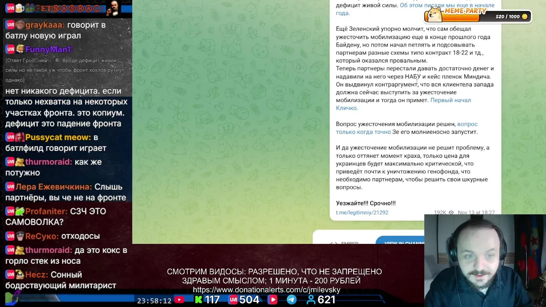The width and height of the screenshot is (546, 307).
Task: Click the Doge mascot in MEME PARTY widget
Action: coord(435,15)
